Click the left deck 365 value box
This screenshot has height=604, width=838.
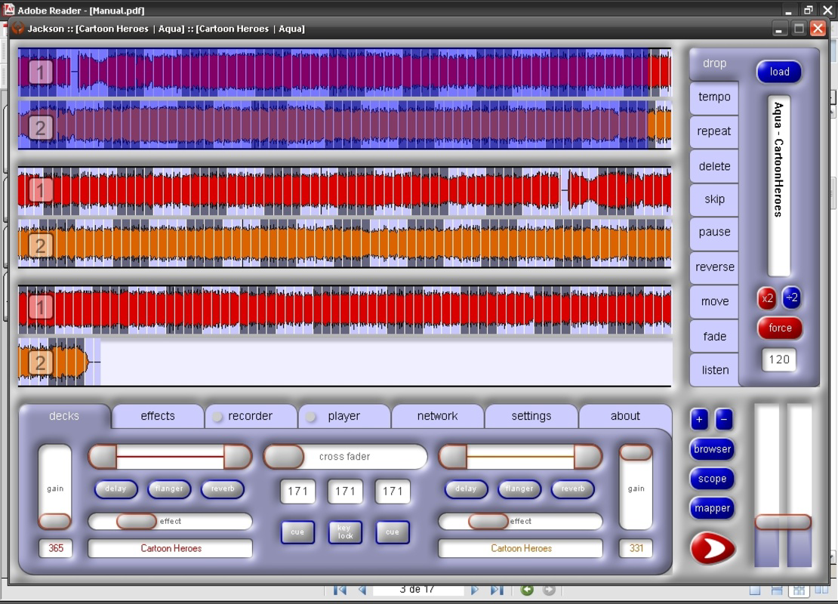(56, 548)
